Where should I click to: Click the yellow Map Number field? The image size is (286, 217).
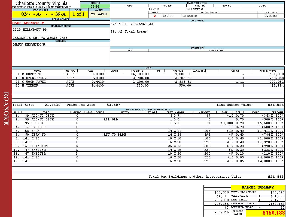point(40,14)
